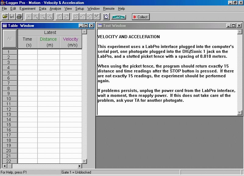Click the Zoom Out magnifier icon
Image resolution: width=244 pixels, height=176 pixels.
(x=43, y=17)
